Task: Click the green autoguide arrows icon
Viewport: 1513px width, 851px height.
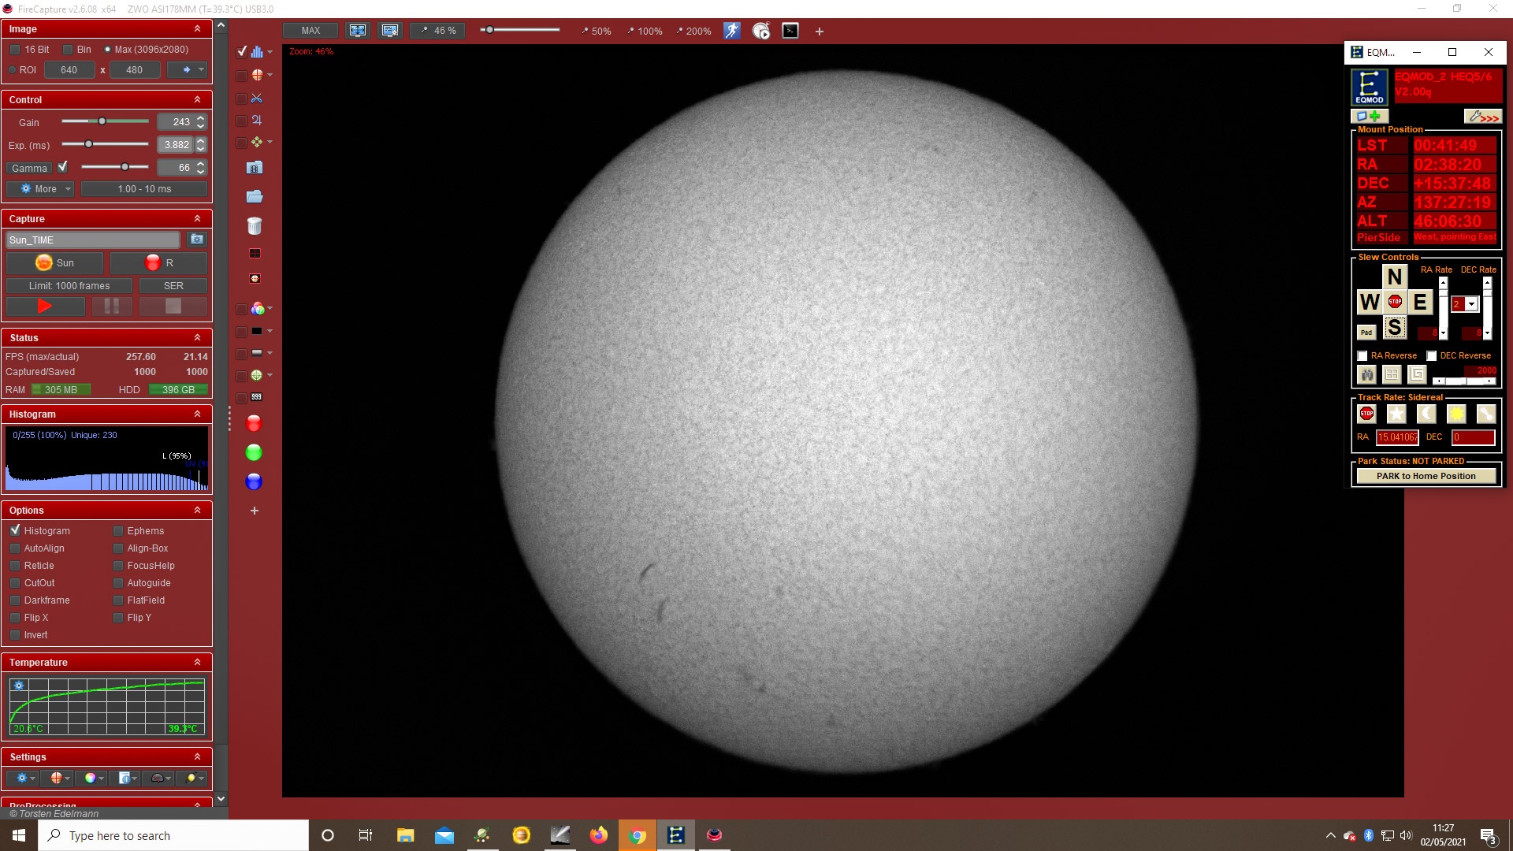Action: (x=257, y=143)
